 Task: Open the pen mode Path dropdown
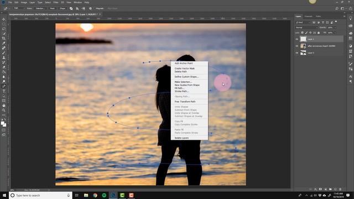18,8
